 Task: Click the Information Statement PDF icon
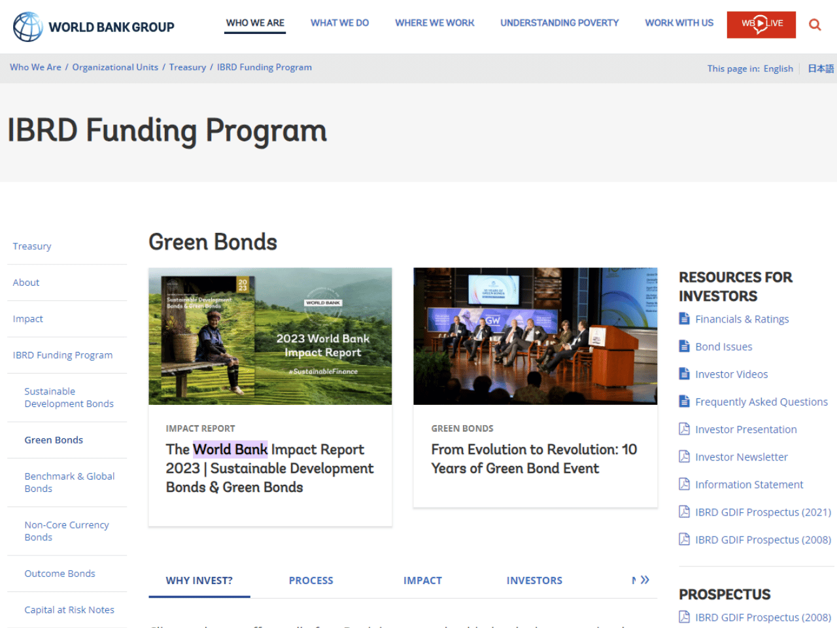coord(684,483)
